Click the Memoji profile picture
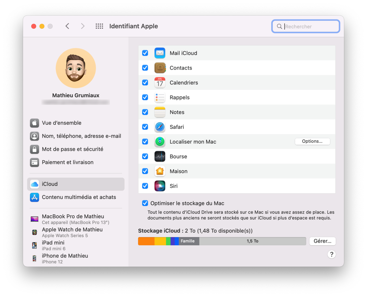Viewport: 367px width, 297px height. tap(76, 68)
